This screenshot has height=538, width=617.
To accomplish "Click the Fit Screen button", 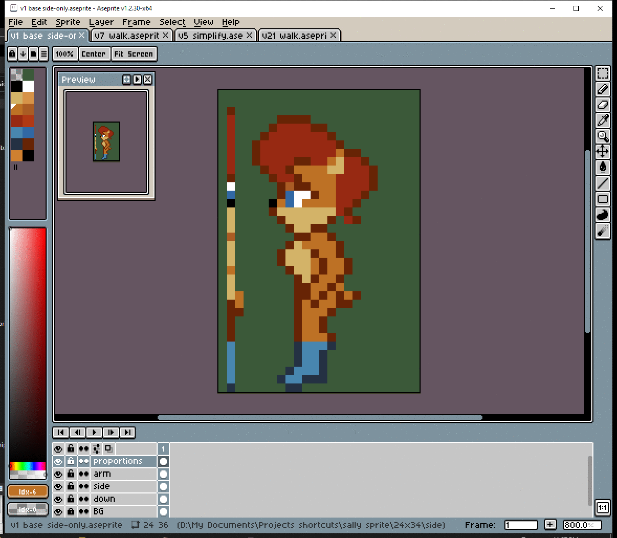I will click(134, 54).
